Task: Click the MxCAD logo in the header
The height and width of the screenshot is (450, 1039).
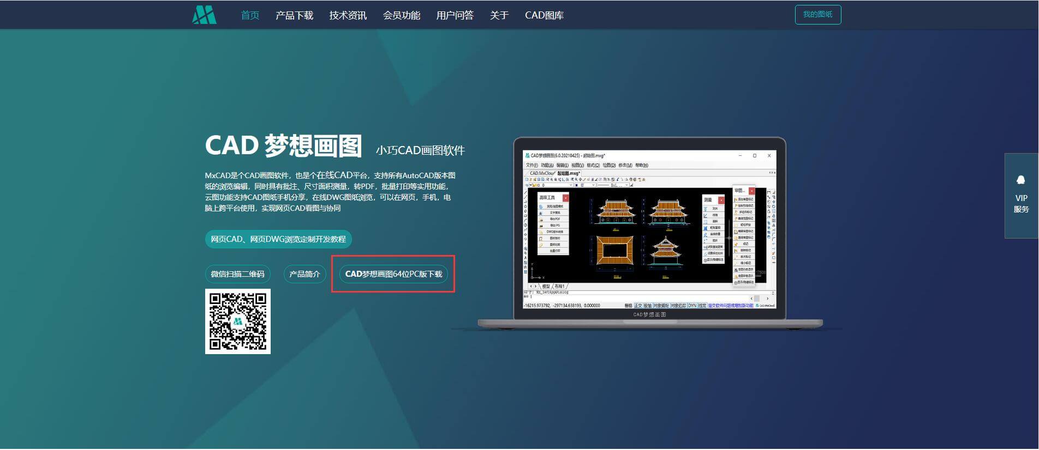Action: (205, 15)
